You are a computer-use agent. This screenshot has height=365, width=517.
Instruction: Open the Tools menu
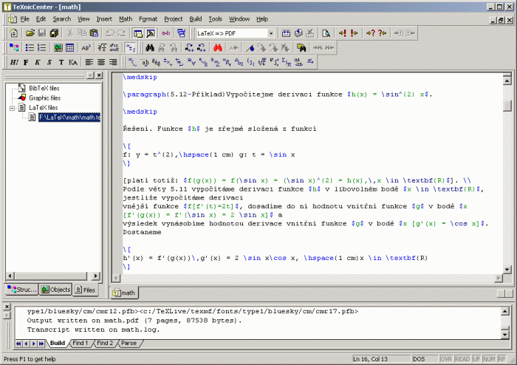[216, 19]
